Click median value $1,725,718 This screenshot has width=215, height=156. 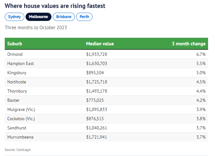click(97, 82)
